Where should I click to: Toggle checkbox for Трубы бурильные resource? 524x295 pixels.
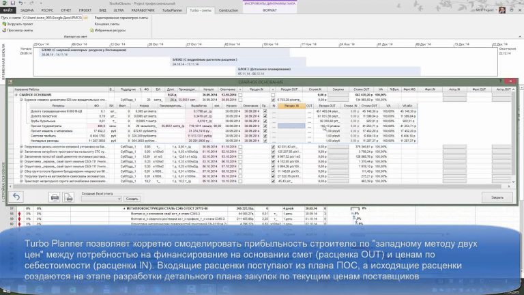click(265, 121)
